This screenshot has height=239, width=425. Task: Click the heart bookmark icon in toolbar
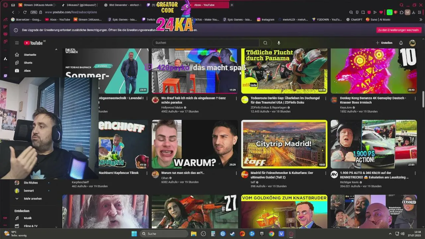[x=381, y=12]
